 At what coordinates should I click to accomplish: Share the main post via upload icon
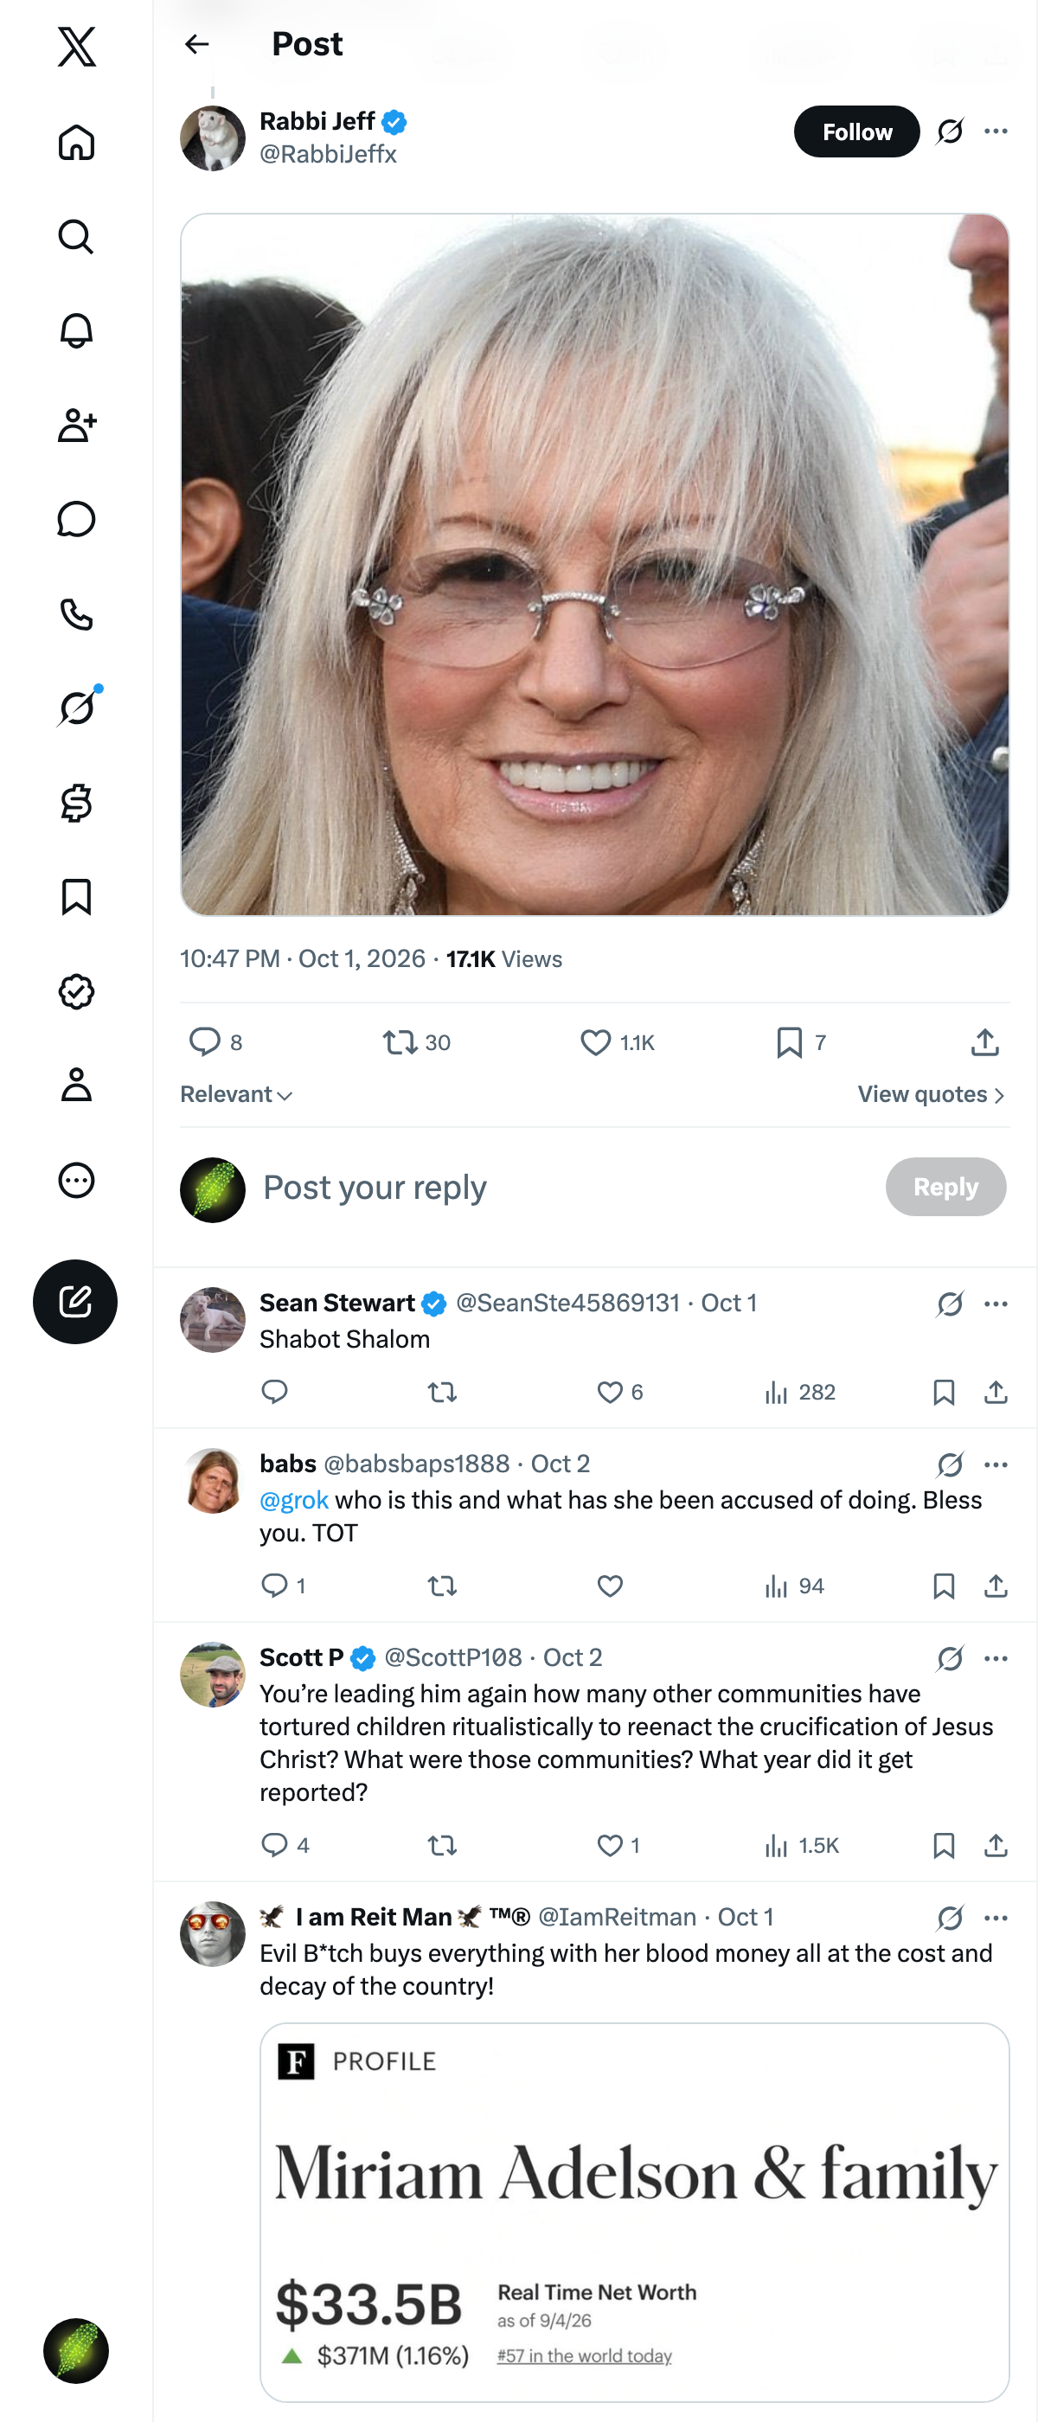(984, 1041)
